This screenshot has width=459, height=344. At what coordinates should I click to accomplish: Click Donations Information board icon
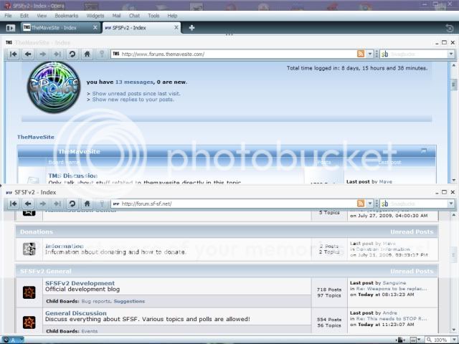point(29,249)
